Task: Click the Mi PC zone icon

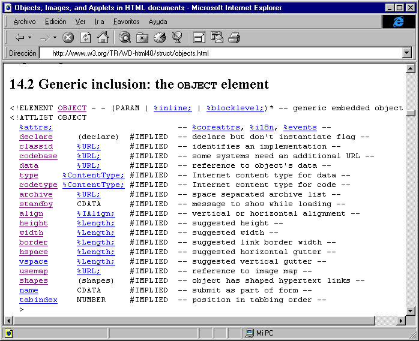Action: (250, 333)
